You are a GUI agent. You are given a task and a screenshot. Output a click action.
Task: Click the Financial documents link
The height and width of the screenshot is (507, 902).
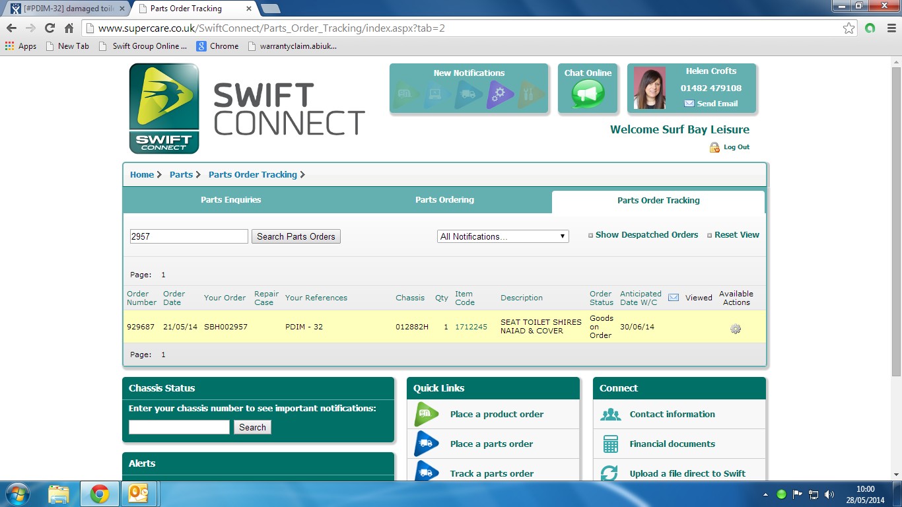[x=672, y=444]
